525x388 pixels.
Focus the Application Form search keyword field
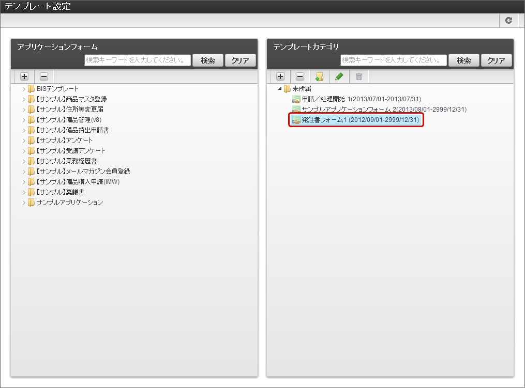tap(138, 60)
